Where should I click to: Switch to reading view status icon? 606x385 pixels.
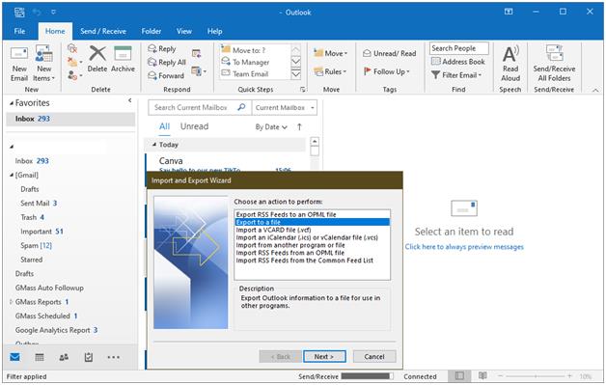coord(482,375)
